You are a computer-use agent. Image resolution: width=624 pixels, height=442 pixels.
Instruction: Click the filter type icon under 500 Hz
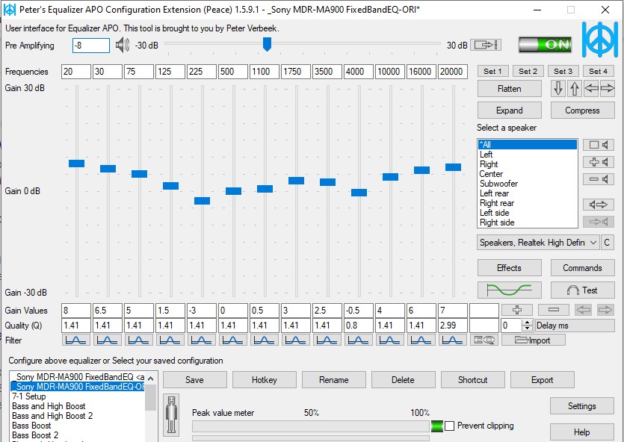click(x=233, y=340)
